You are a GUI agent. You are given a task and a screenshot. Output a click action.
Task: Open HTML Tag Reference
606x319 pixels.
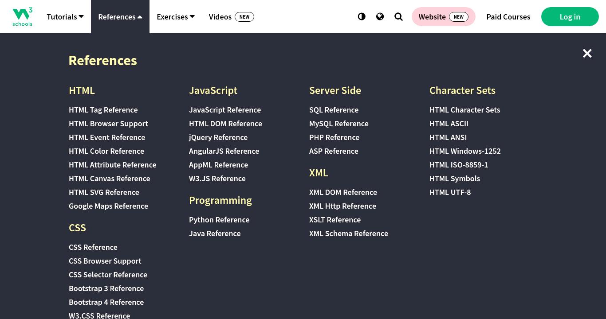point(103,110)
